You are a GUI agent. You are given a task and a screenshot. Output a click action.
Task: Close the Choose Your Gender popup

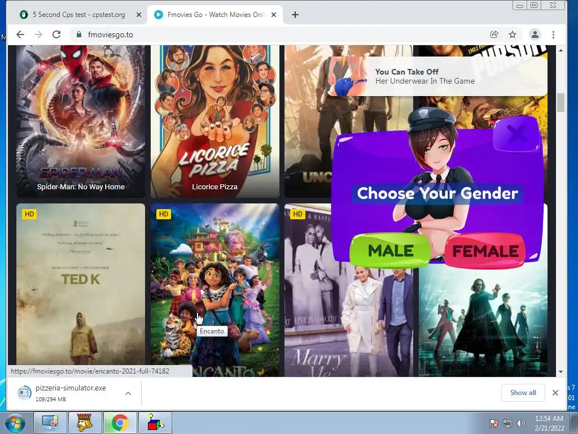(x=517, y=133)
